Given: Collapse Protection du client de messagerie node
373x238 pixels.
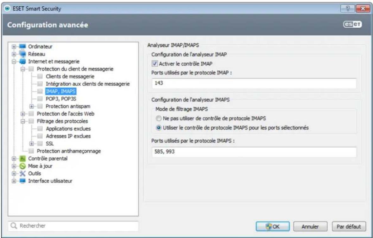Looking at the screenshot, I should pos(23,69).
